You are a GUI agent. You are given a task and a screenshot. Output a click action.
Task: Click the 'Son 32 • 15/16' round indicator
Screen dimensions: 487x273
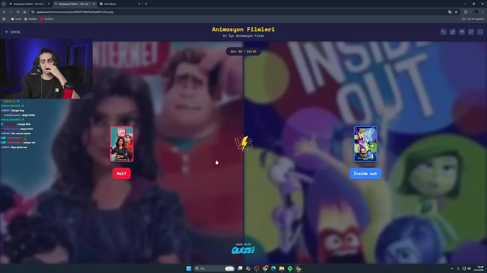[x=243, y=52]
